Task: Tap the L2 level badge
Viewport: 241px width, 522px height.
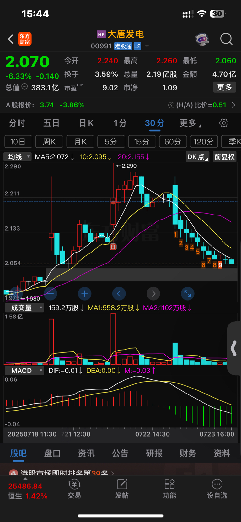Action: [137, 46]
